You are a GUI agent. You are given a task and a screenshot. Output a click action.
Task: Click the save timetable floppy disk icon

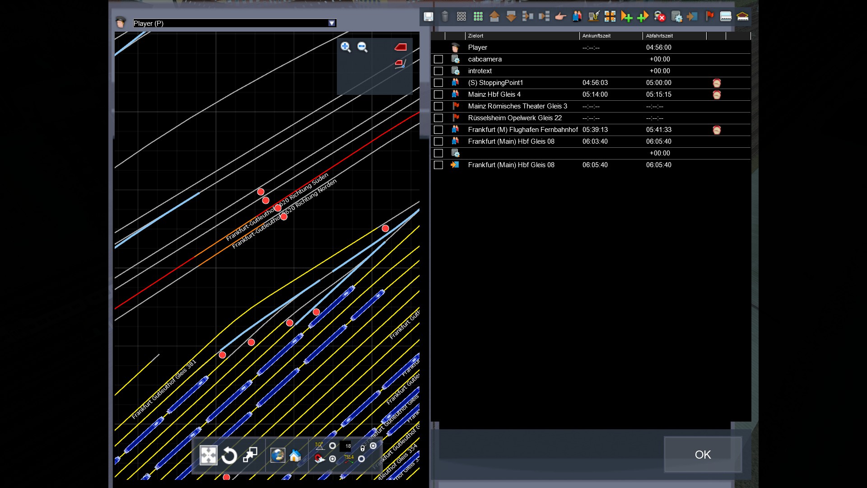coord(428,17)
